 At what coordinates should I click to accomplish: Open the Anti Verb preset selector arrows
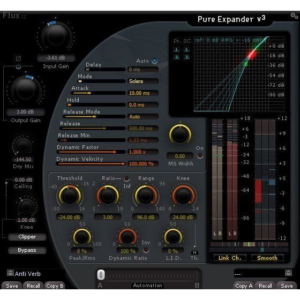[x=10, y=273]
